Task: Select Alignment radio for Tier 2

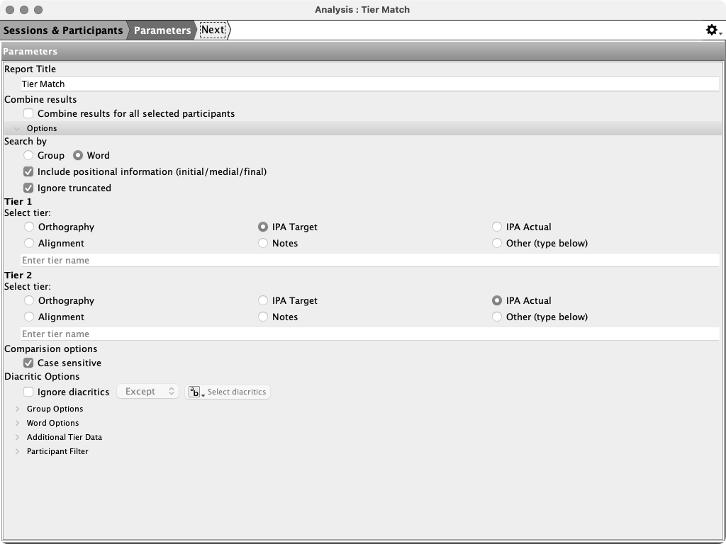Action: click(29, 317)
